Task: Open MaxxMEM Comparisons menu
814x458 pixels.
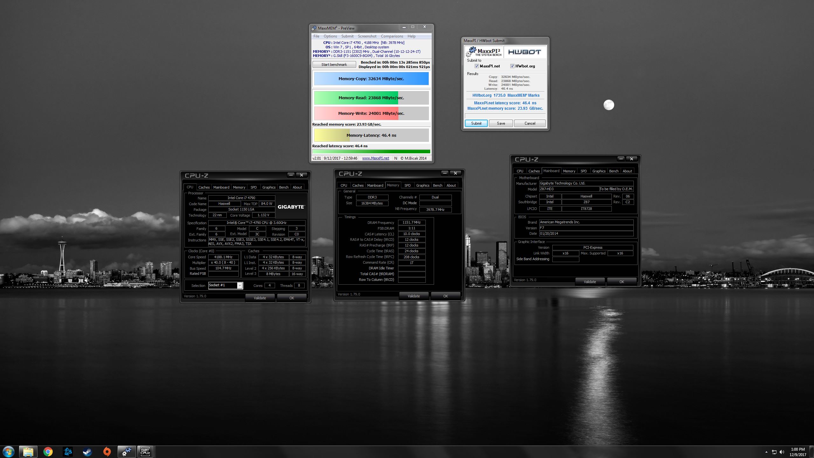Action: 392,36
